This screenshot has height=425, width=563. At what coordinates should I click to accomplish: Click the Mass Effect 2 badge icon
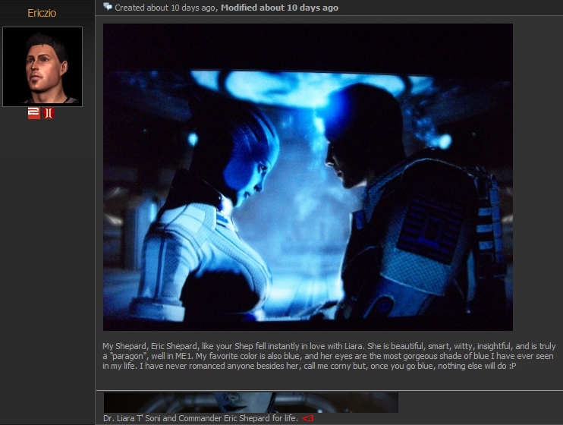(x=33, y=113)
